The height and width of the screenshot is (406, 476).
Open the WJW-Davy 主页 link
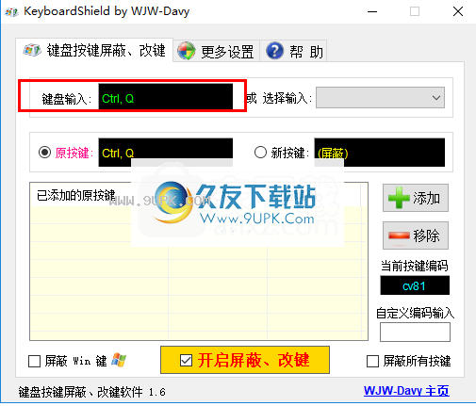coord(406,391)
